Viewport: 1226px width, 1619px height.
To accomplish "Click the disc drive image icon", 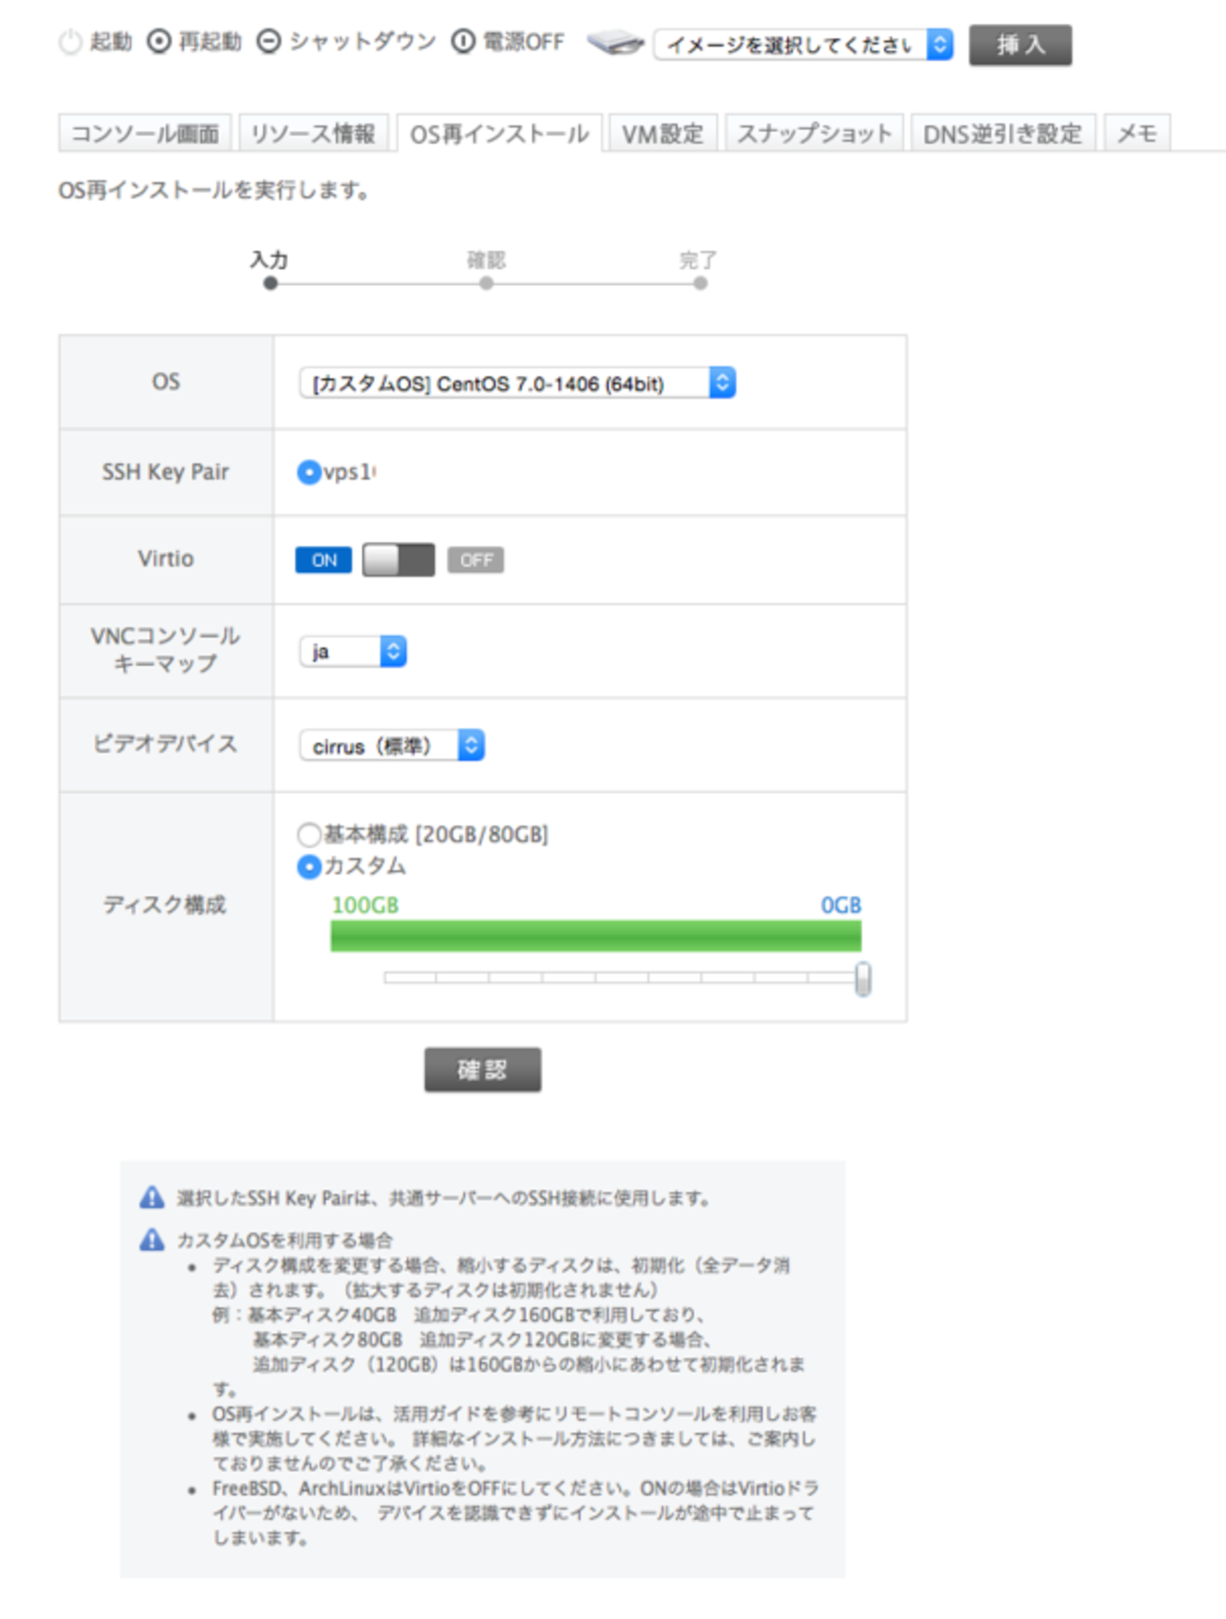I will tap(615, 42).
